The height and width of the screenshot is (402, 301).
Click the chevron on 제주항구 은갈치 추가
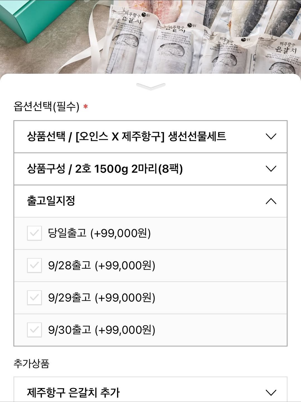271,393
